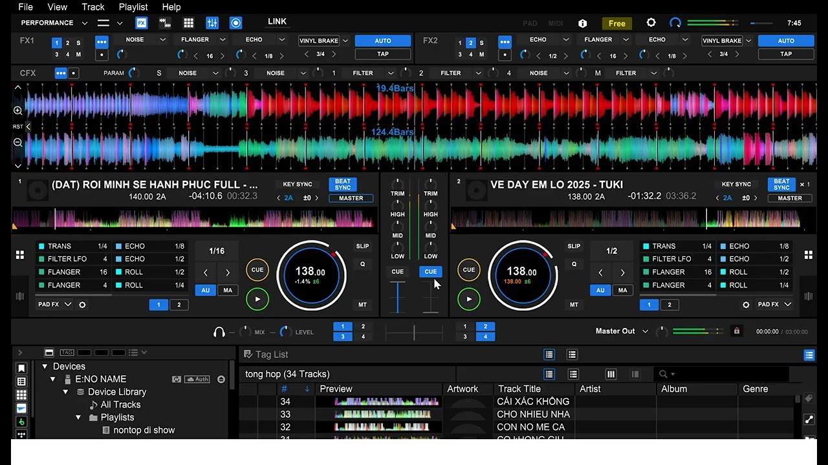This screenshot has width=828, height=465.
Task: Toggle the FX panel icon in top toolbar
Action: tap(141, 23)
